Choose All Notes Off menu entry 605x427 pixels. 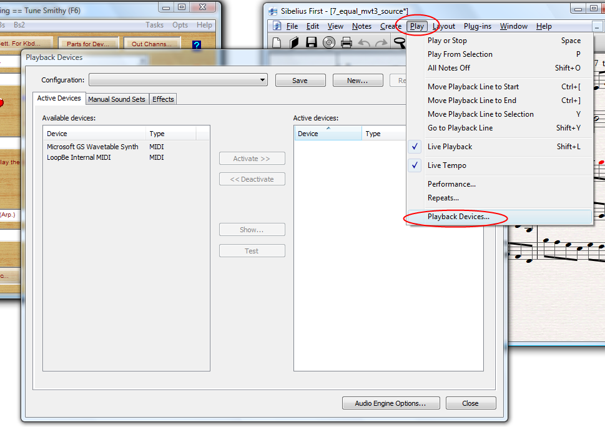(500, 68)
